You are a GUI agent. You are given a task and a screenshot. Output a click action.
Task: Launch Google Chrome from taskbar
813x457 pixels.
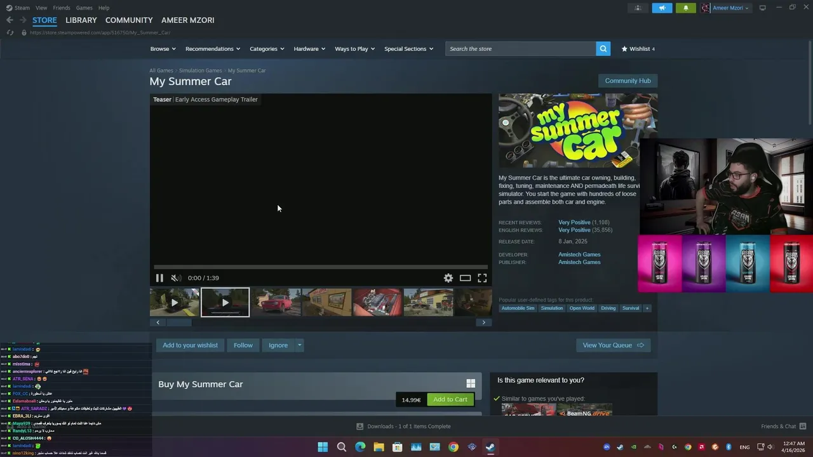[453, 447]
